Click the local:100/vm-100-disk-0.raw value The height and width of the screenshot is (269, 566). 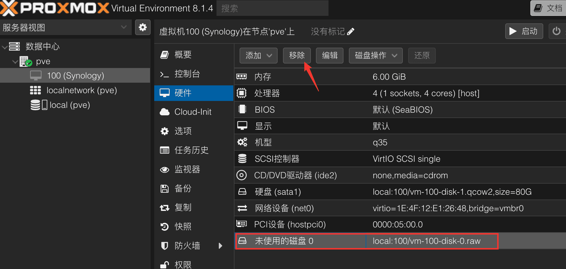tap(426, 241)
